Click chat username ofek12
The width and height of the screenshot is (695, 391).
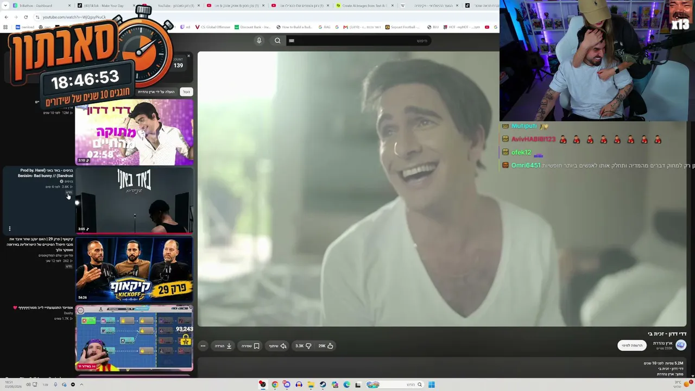521,153
